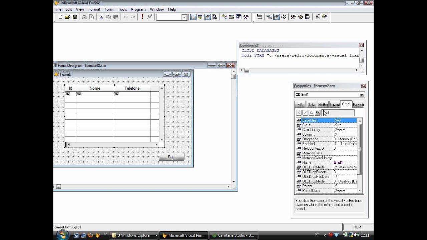
Task: Toggle the Layout toolbar icon
Action: 308,17
